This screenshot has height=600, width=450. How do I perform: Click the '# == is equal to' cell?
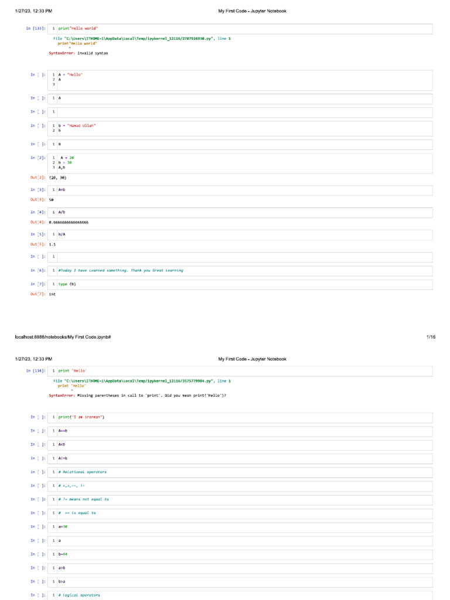click(240, 513)
